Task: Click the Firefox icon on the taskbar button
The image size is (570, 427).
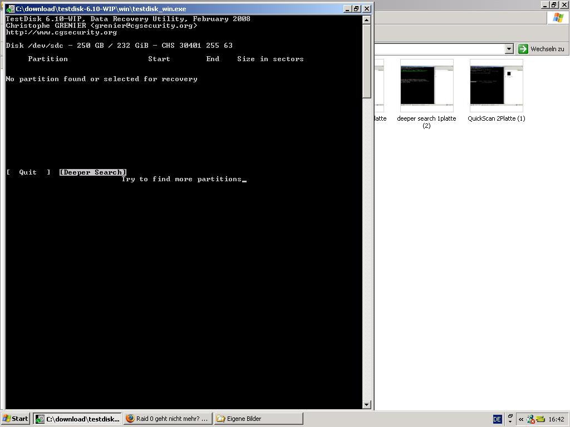Action: coord(130,419)
